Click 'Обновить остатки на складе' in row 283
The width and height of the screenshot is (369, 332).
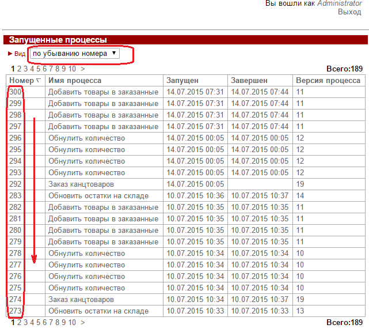[x=98, y=196]
